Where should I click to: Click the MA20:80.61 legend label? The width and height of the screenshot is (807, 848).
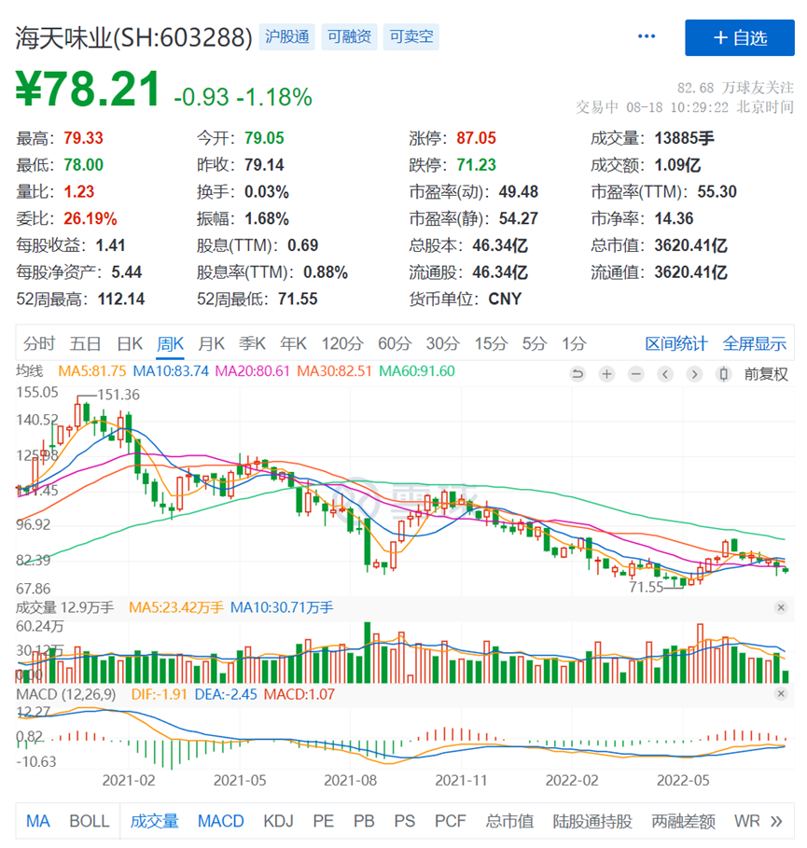click(253, 371)
